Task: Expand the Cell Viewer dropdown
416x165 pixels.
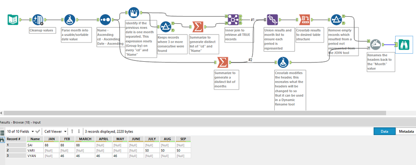Action: [55, 131]
